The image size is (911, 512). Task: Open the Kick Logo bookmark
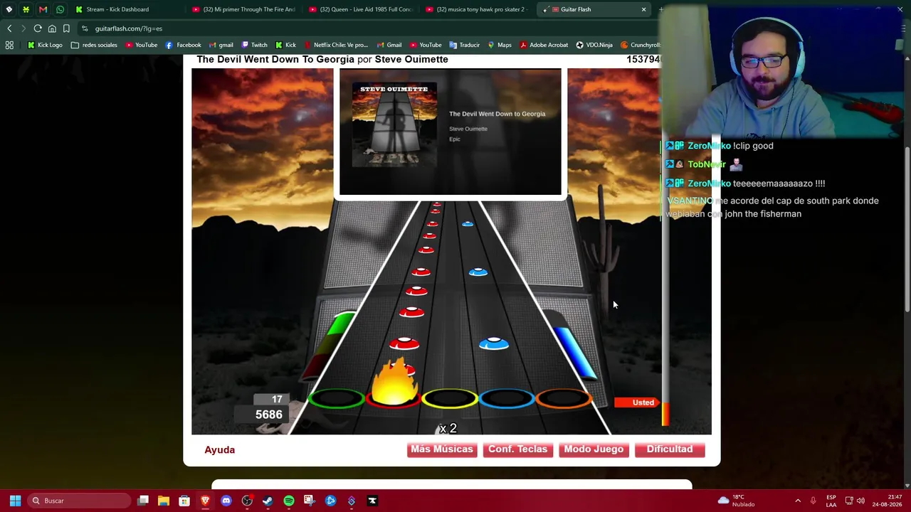point(44,45)
